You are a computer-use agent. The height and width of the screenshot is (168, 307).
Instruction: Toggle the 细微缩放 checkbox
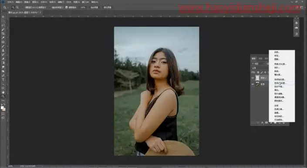[x=66, y=7]
